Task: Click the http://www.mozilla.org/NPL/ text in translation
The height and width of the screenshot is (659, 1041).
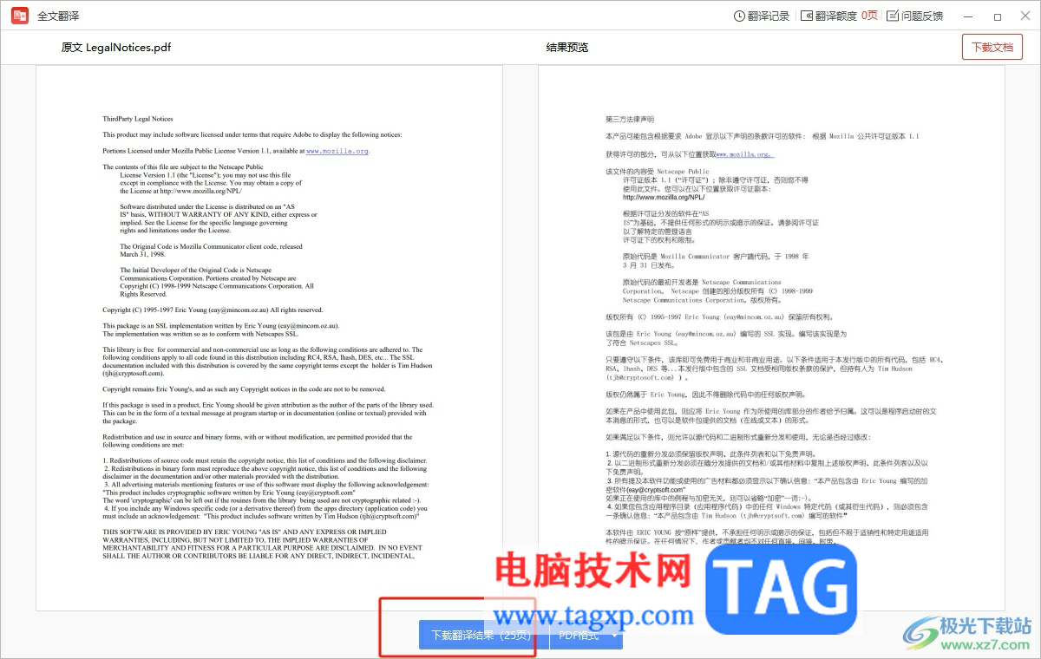Action: tap(664, 197)
